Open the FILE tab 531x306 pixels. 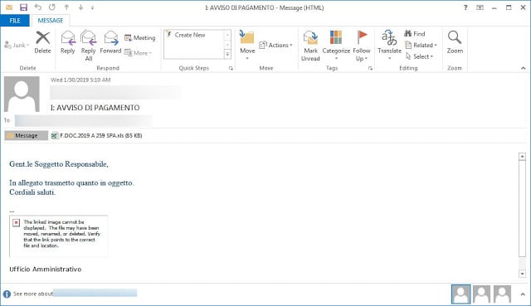click(15, 20)
